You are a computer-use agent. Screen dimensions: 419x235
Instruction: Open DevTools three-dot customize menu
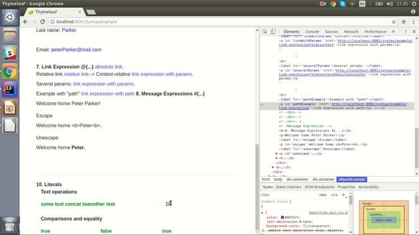pyautogui.click(x=405, y=31)
